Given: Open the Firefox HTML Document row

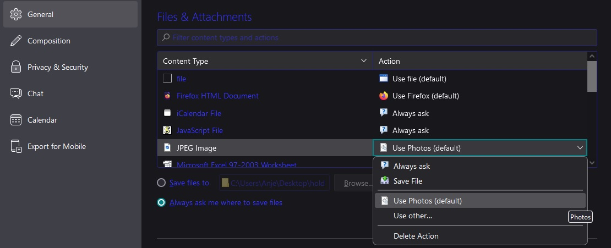Looking at the screenshot, I should (217, 96).
